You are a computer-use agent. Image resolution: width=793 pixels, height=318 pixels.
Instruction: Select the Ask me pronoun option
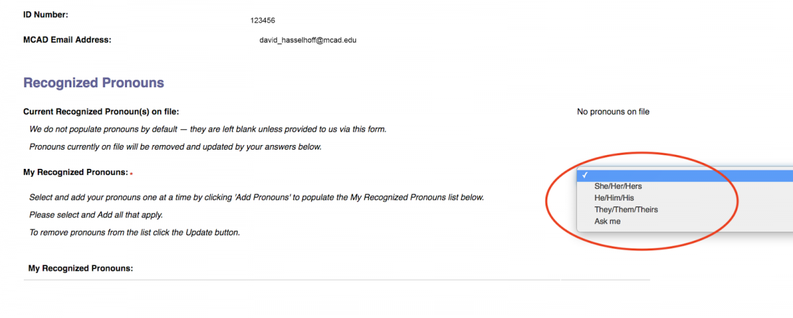tap(685, 222)
